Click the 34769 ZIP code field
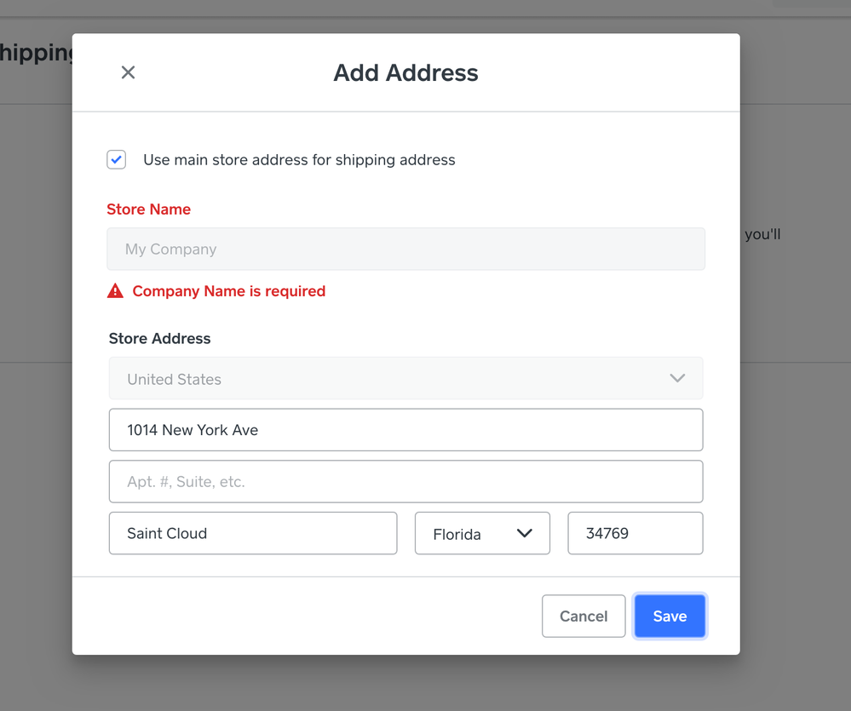851x711 pixels. (x=635, y=534)
